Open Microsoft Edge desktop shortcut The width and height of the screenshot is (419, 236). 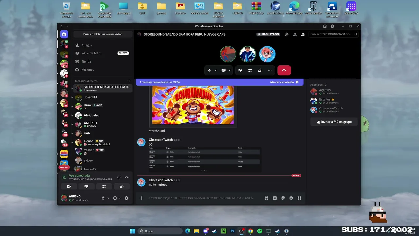[294, 9]
